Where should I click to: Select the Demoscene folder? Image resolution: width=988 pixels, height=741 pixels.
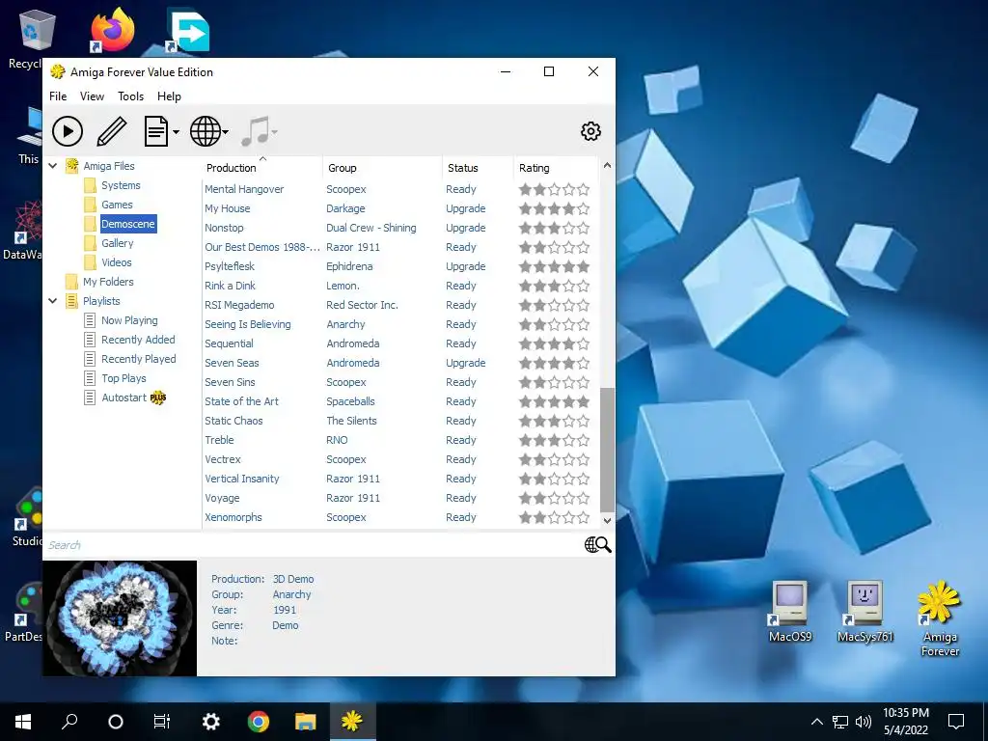pos(128,224)
